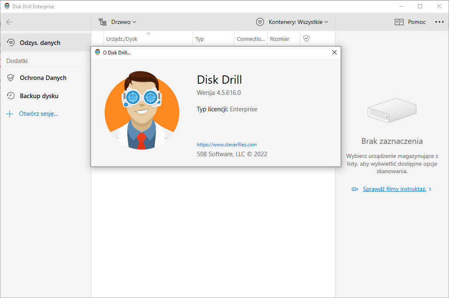Click the Disk Drill app icon in title bar

point(7,6)
